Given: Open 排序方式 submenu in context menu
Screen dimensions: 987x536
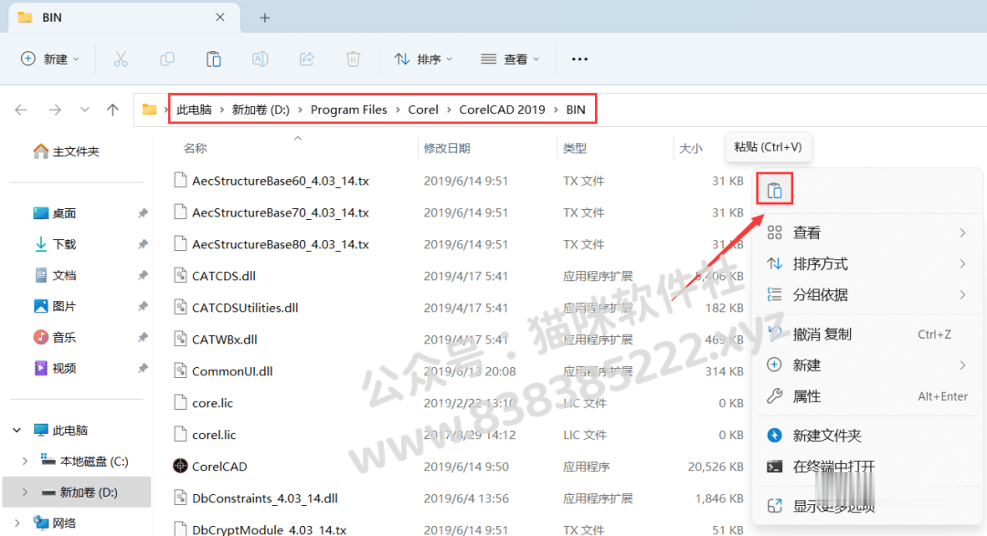Looking at the screenshot, I should (866, 264).
